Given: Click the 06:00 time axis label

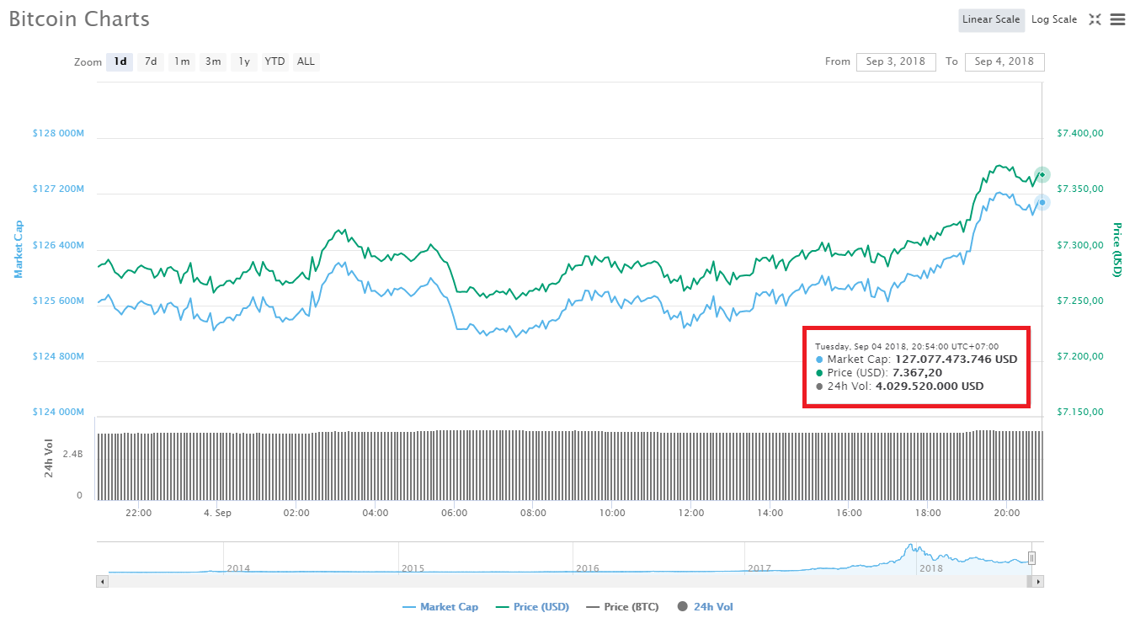Looking at the screenshot, I should 455,513.
